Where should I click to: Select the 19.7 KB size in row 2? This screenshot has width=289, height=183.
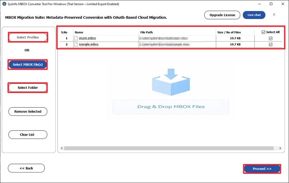click(235, 44)
